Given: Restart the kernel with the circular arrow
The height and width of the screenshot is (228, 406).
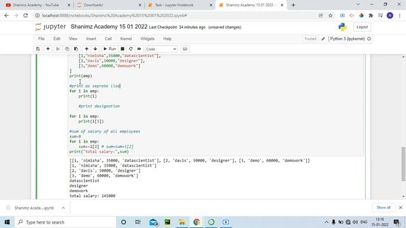Looking at the screenshot, I should coord(131,49).
